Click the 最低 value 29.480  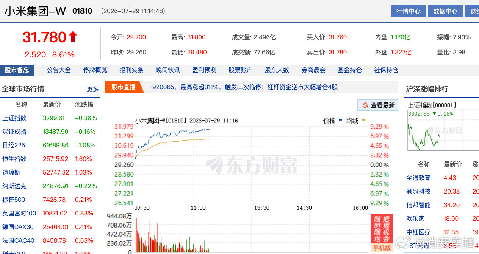point(197,52)
